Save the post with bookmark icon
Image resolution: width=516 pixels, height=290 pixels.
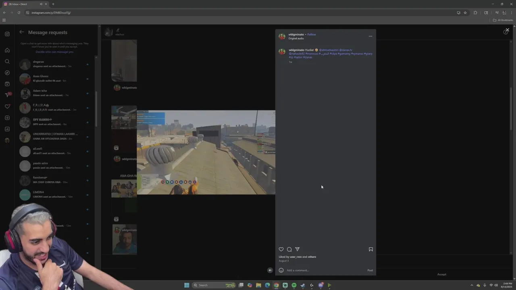coord(371,249)
